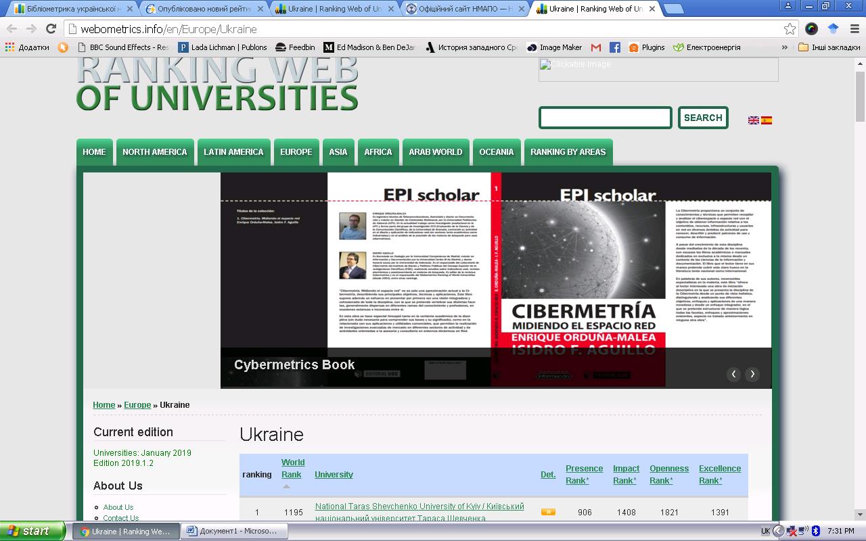
Task: Switch site language to English flag
Action: [754, 120]
